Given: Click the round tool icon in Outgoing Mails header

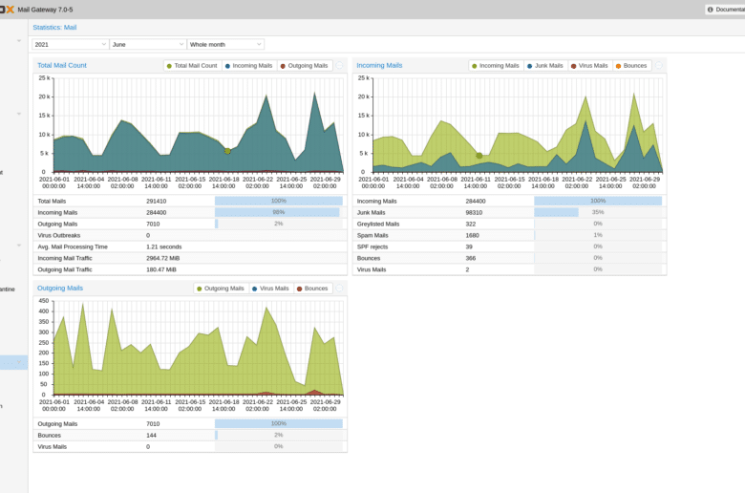Looking at the screenshot, I should tap(340, 289).
